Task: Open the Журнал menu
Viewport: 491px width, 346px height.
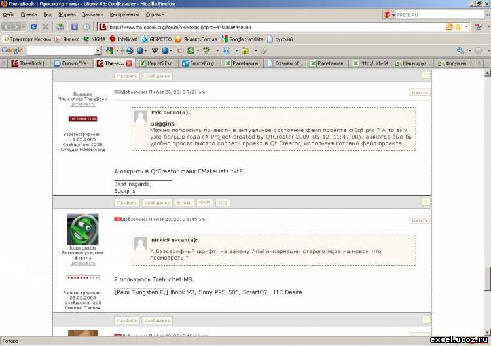Action: pos(67,14)
